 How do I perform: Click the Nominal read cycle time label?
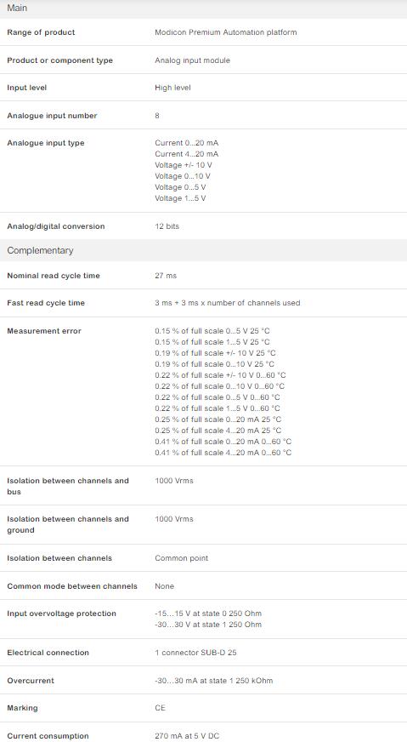click(x=54, y=276)
